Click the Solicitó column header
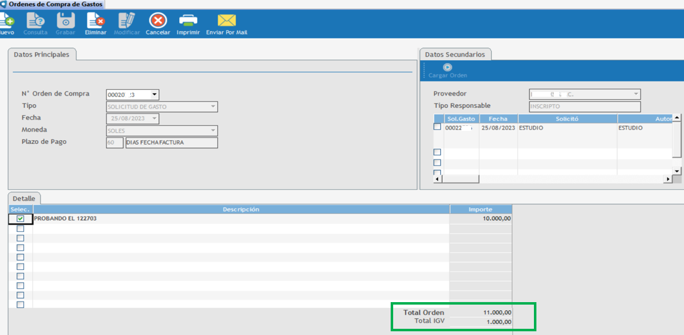684x335 pixels. [567, 118]
